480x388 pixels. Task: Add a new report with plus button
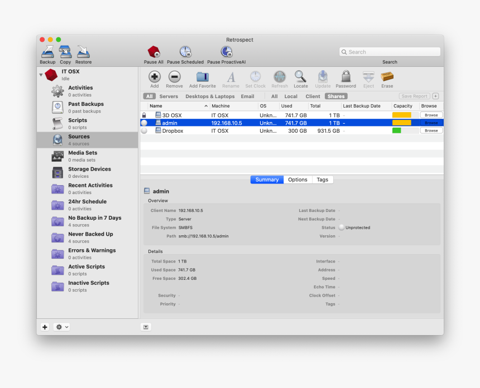tap(435, 96)
